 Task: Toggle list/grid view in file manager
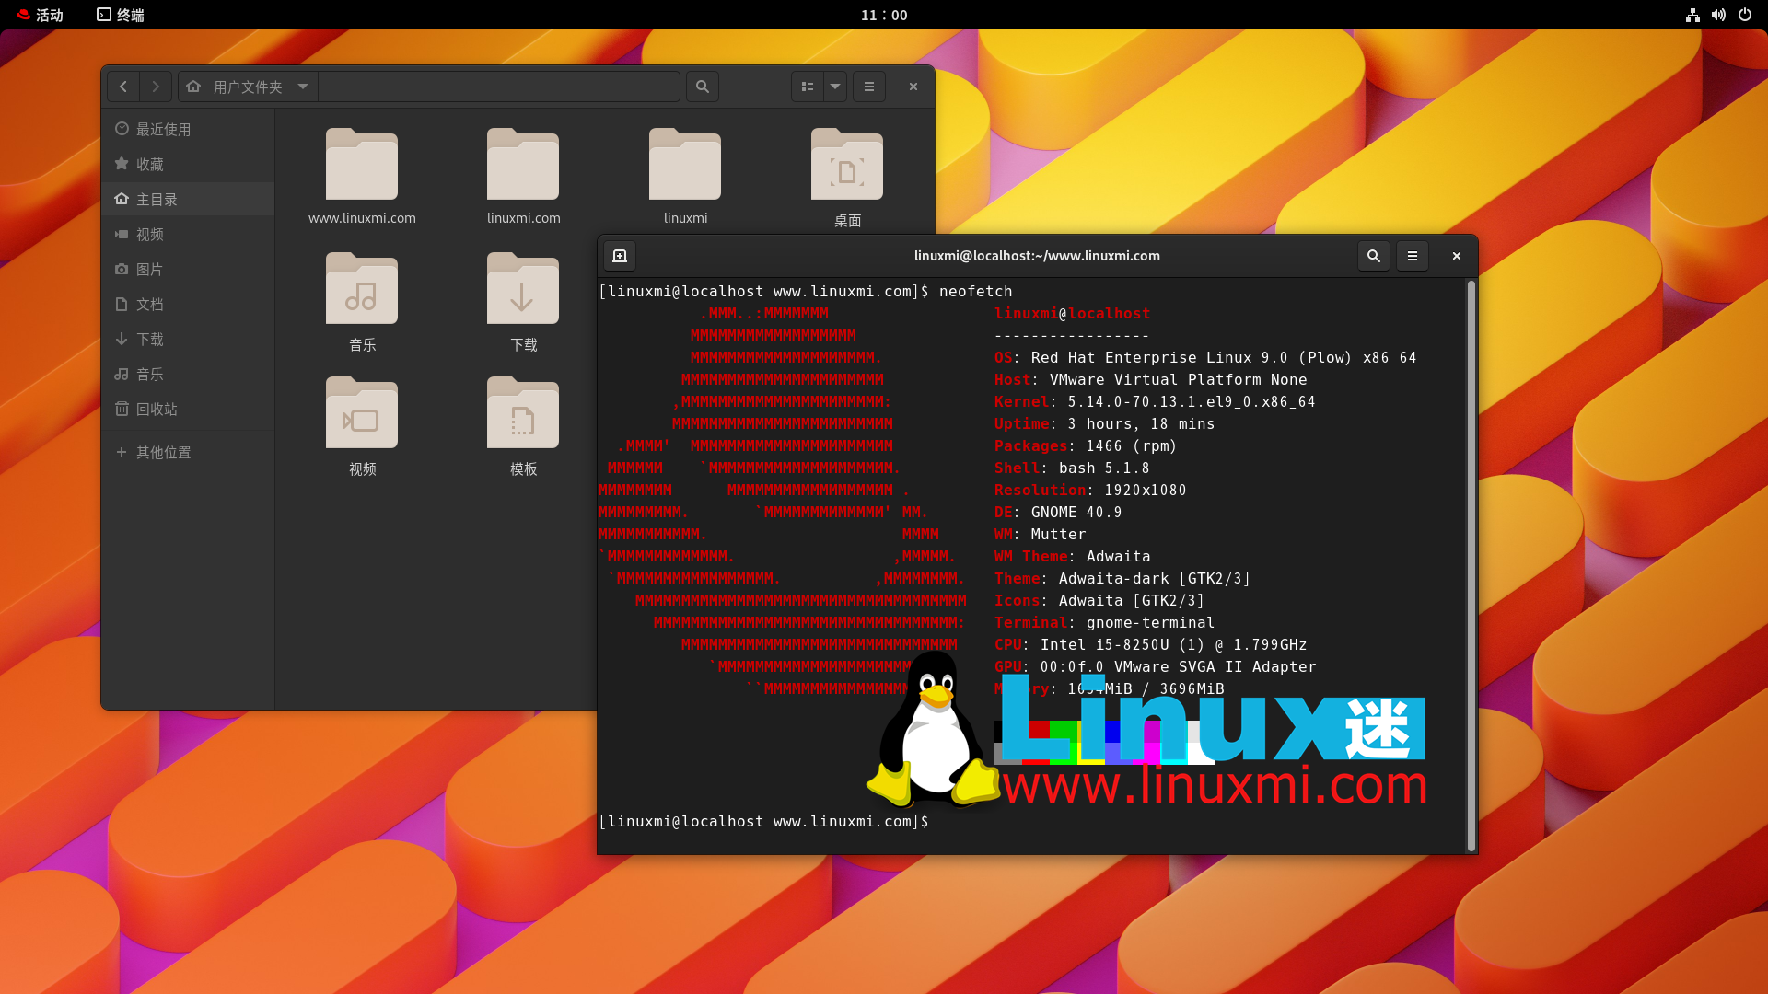[x=807, y=87]
